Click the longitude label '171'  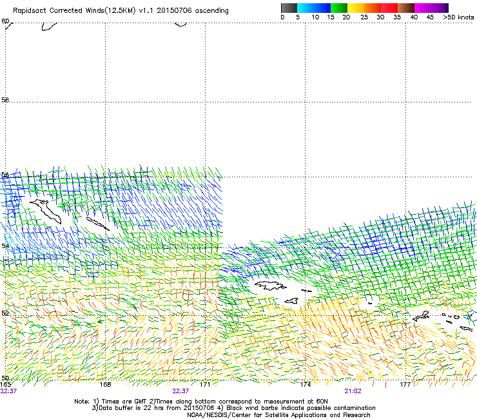(205, 384)
